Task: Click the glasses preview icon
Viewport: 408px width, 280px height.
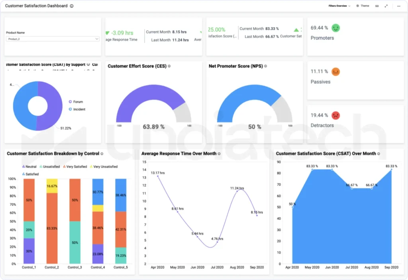Action: pyautogui.click(x=377, y=6)
